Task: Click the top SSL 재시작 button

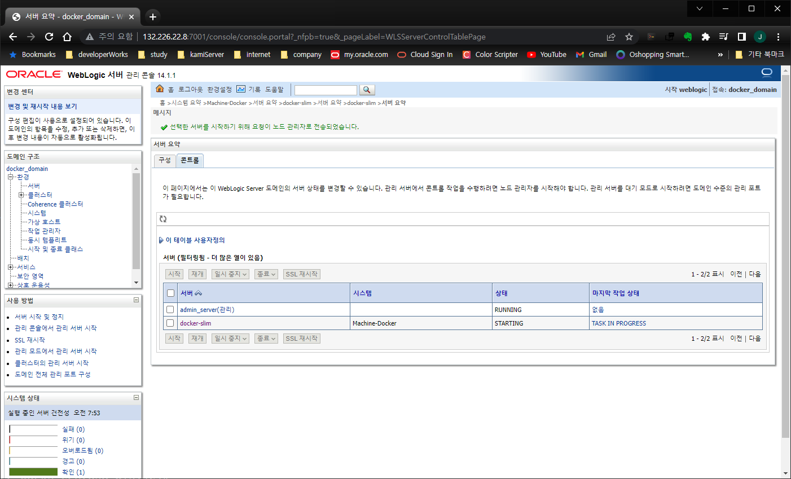Action: pyautogui.click(x=302, y=274)
